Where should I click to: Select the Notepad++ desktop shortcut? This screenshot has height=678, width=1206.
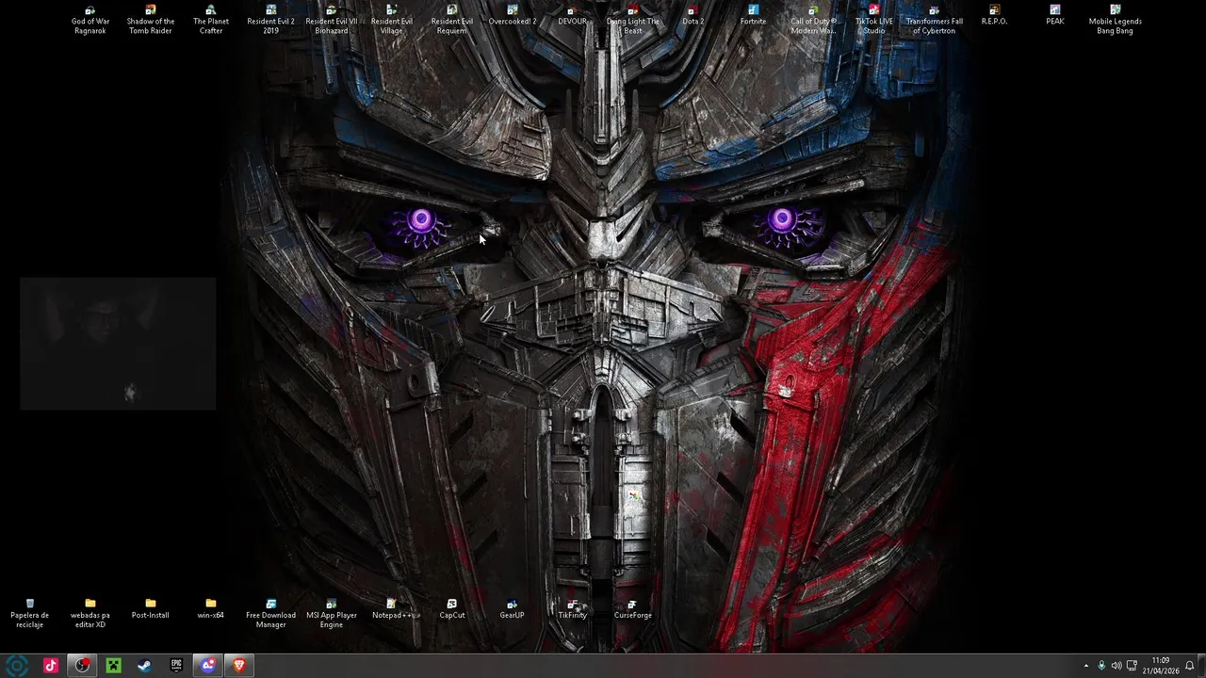coord(392,608)
